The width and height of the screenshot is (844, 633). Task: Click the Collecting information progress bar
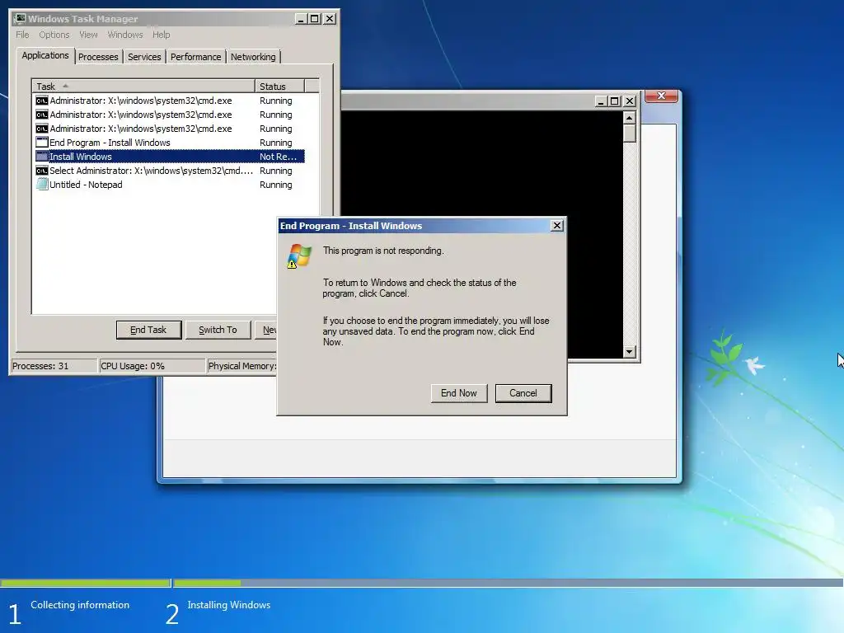click(85, 583)
